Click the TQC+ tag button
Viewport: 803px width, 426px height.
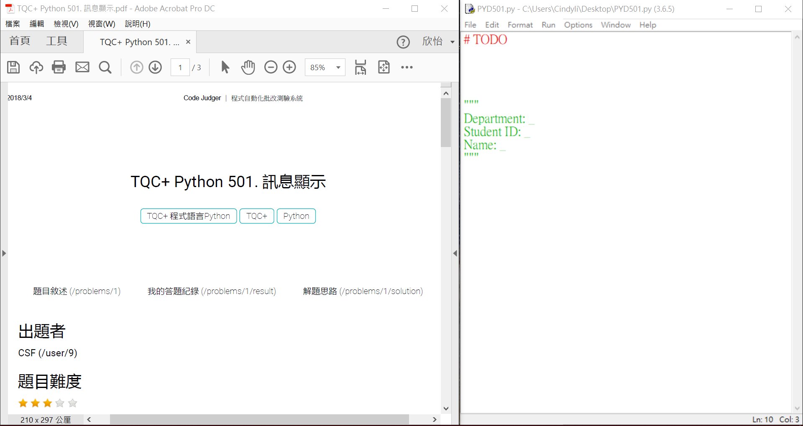pos(257,216)
